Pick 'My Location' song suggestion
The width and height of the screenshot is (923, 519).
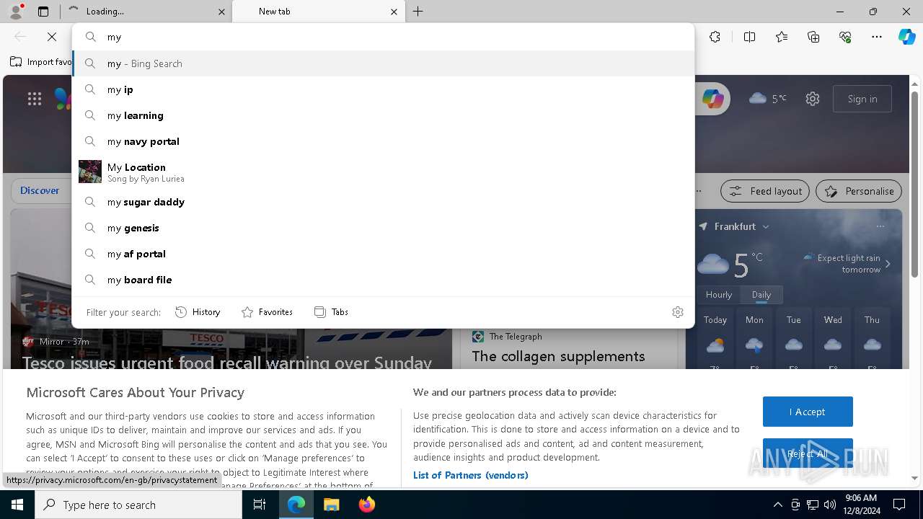pos(384,172)
